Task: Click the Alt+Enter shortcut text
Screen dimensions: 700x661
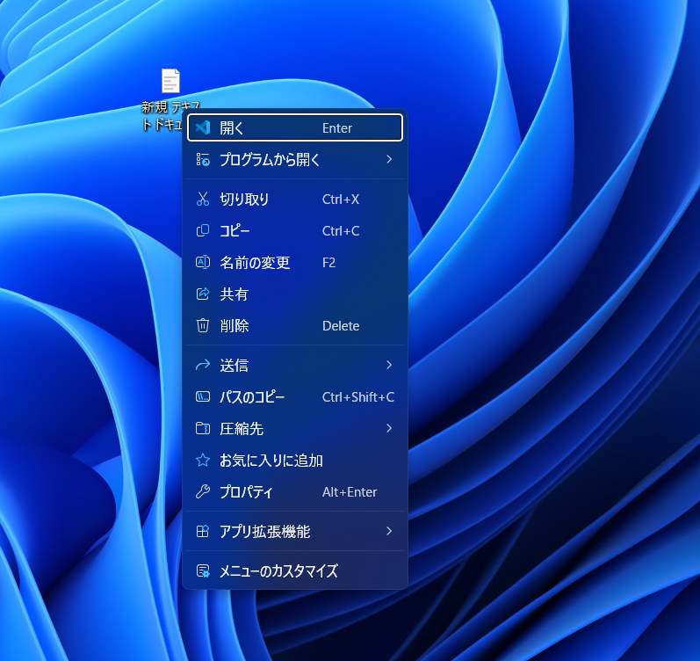Action: (350, 492)
